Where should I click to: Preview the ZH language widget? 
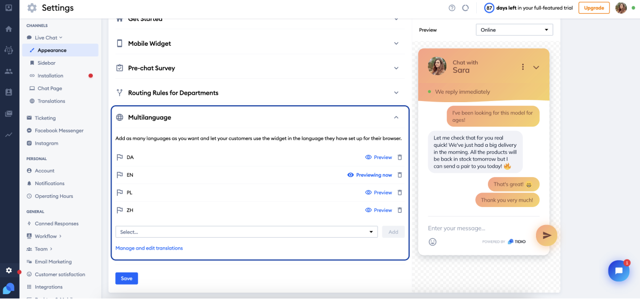pos(379,210)
